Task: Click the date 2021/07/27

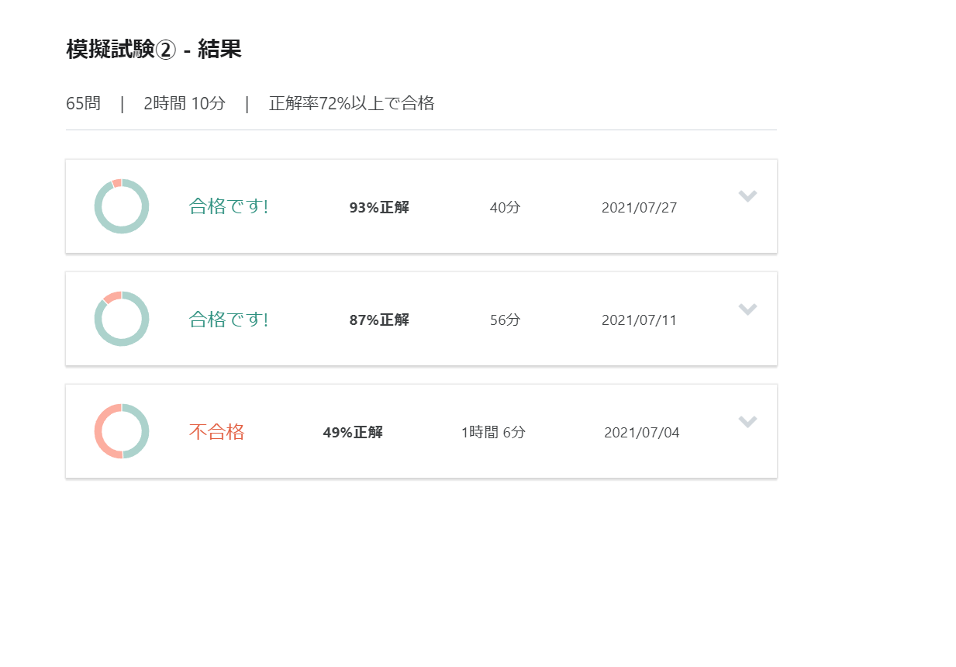Action: pyautogui.click(x=639, y=208)
